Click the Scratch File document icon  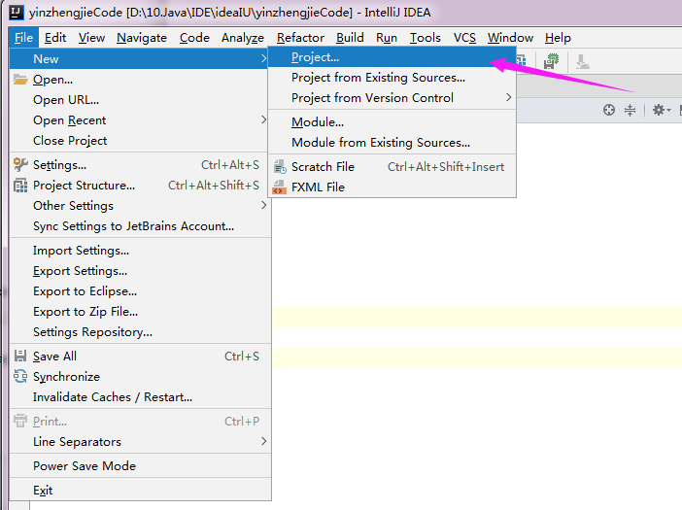click(x=279, y=167)
